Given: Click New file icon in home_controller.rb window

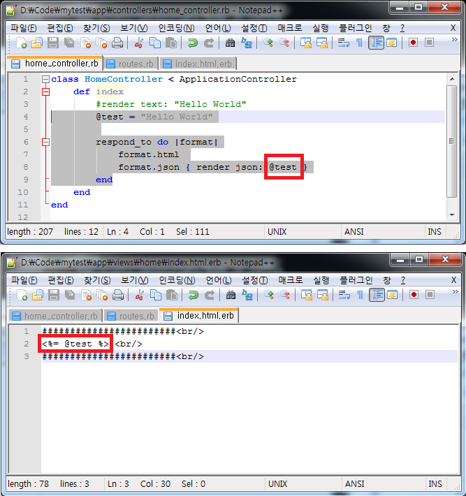Looking at the screenshot, I should coord(21,43).
